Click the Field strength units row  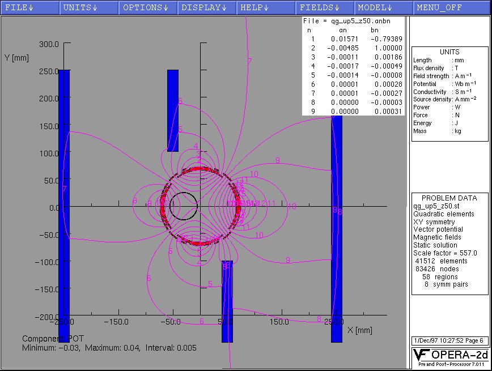pos(443,76)
